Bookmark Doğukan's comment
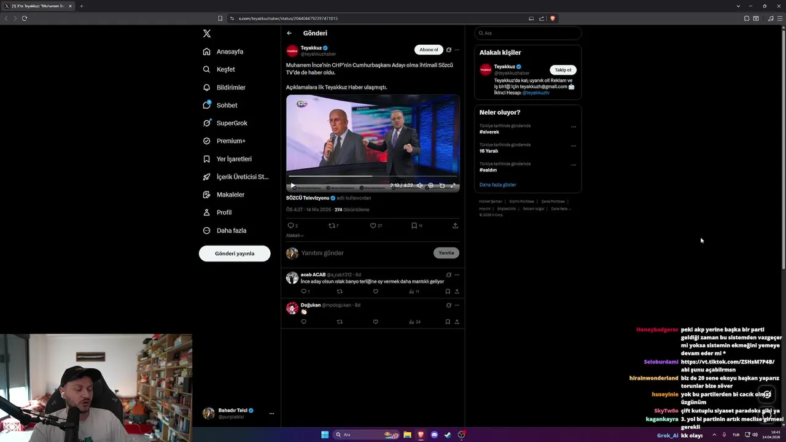The width and height of the screenshot is (786, 442). pos(448,322)
